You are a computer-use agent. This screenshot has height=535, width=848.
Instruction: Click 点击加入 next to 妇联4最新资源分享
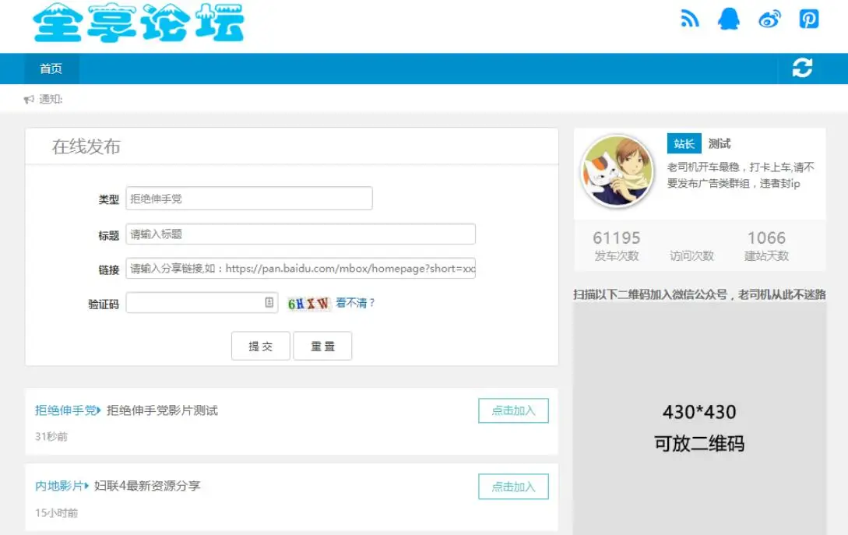point(513,487)
